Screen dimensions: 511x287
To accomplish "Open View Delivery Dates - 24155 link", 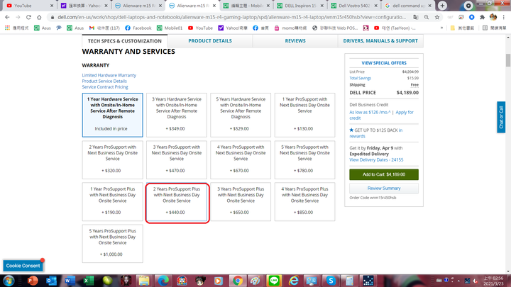I will tap(376, 159).
